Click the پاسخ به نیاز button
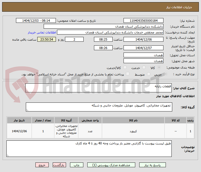Image resolution: width=201 pixels, height=172 pixels. pyautogui.click(x=153, y=165)
